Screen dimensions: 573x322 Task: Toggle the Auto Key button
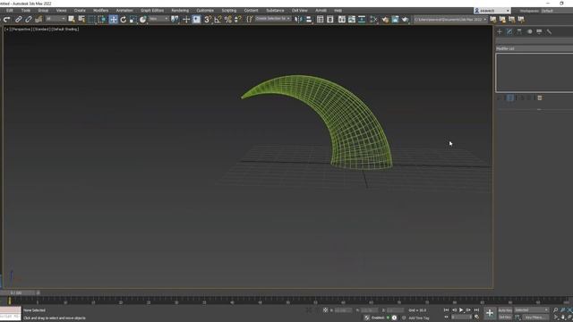505,310
